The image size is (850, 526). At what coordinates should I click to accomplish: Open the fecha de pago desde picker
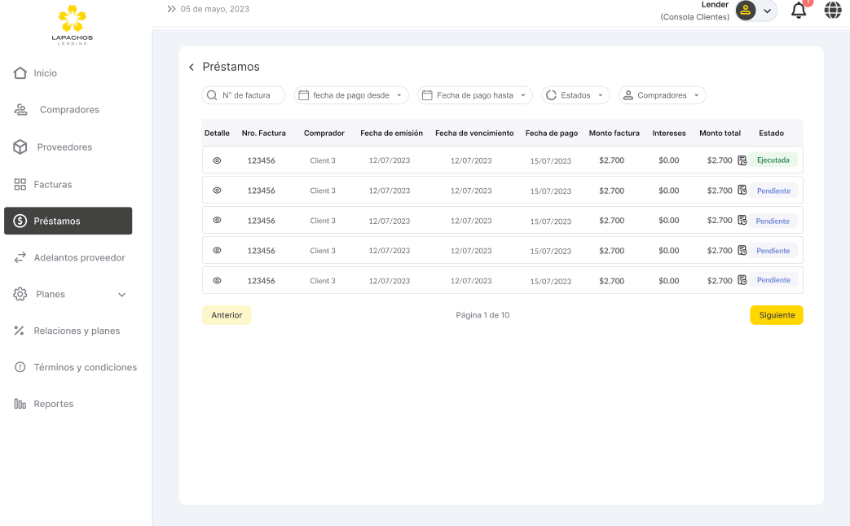350,95
